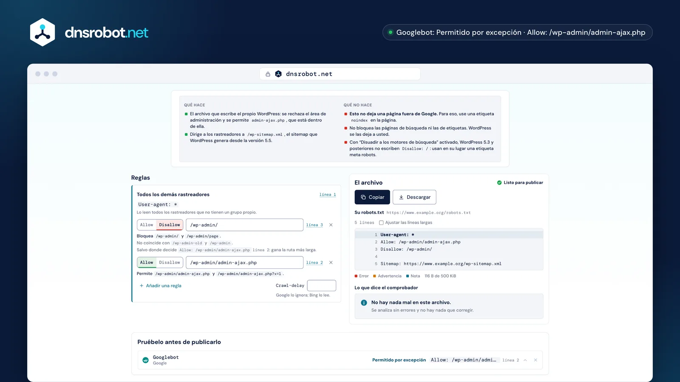The height and width of the screenshot is (382, 680).
Task: Click the /wp-admin/admin-ajax.php path field
Action: pyautogui.click(x=245, y=263)
